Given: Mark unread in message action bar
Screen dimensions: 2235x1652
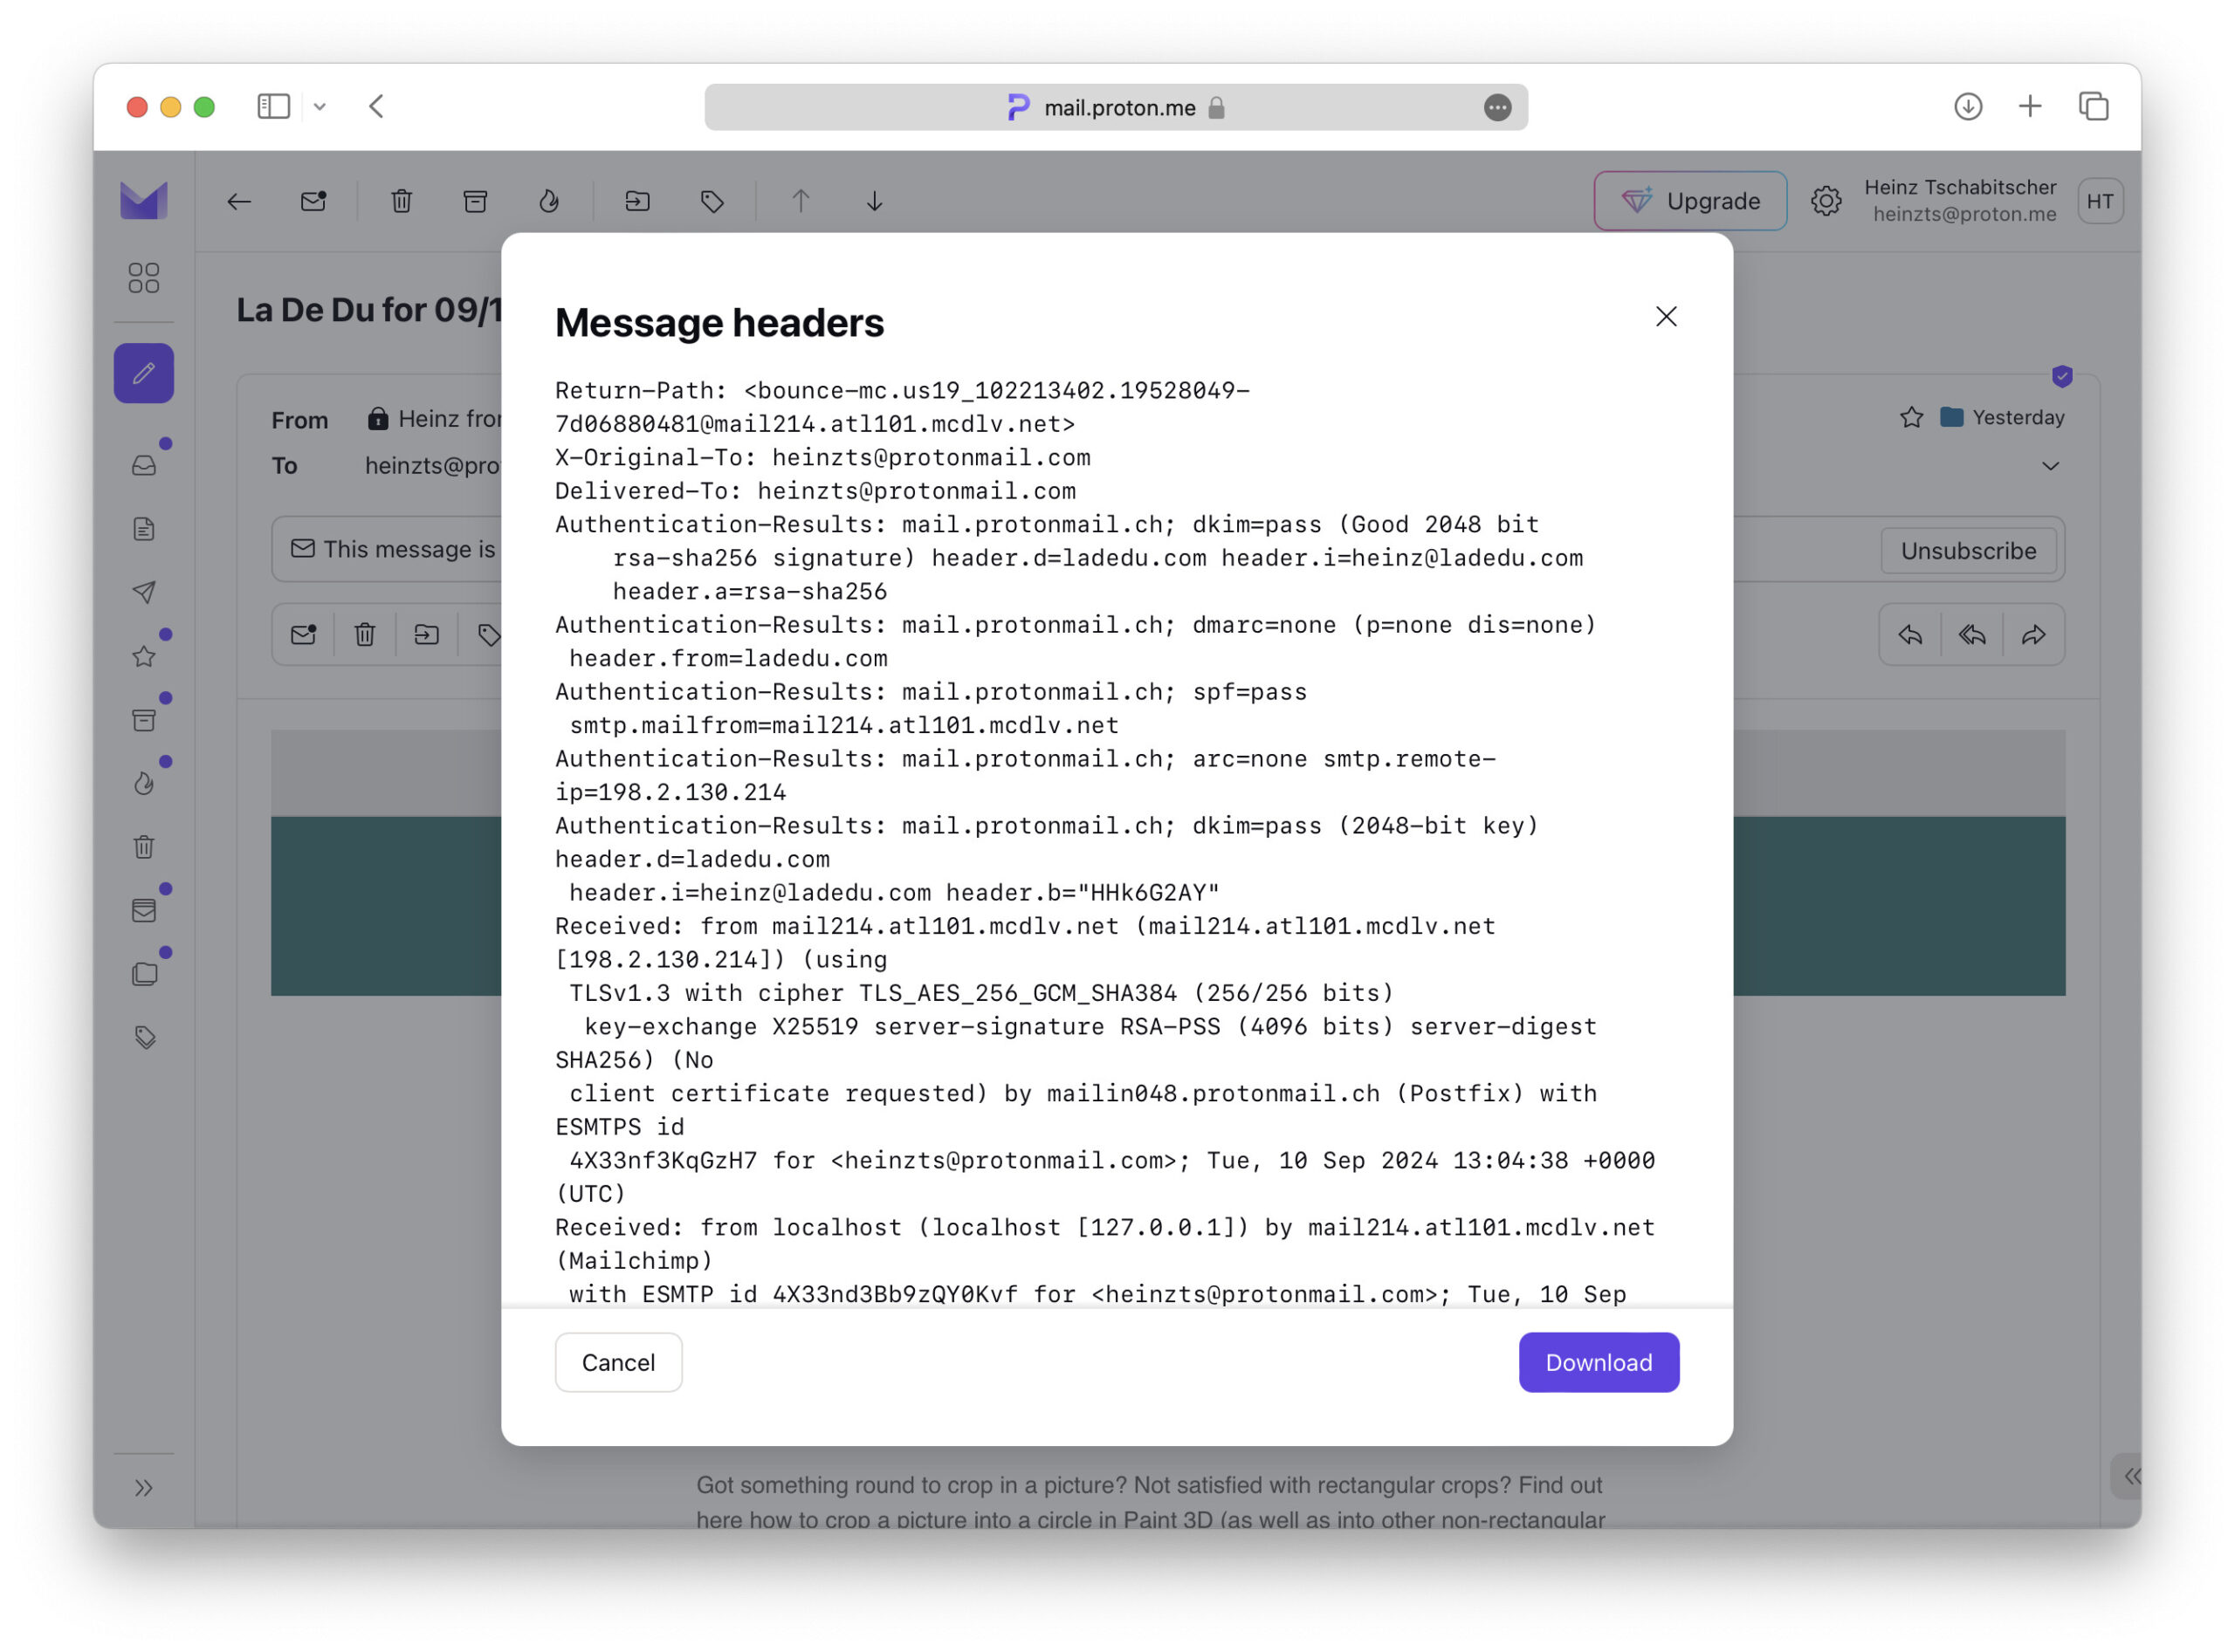Looking at the screenshot, I should [x=303, y=635].
